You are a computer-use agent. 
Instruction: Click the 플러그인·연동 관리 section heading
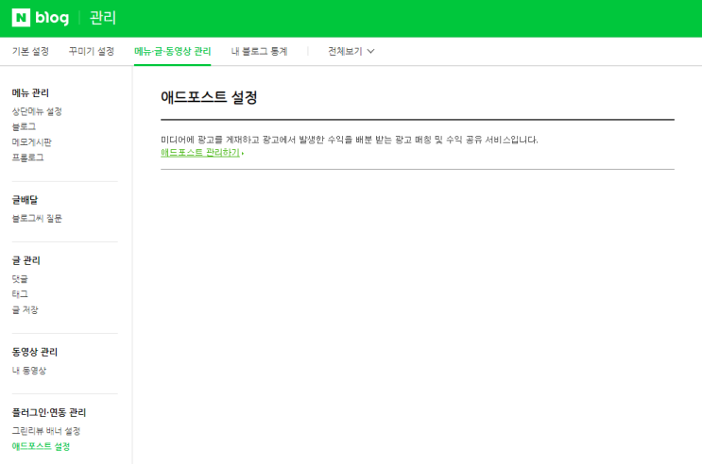pos(49,412)
